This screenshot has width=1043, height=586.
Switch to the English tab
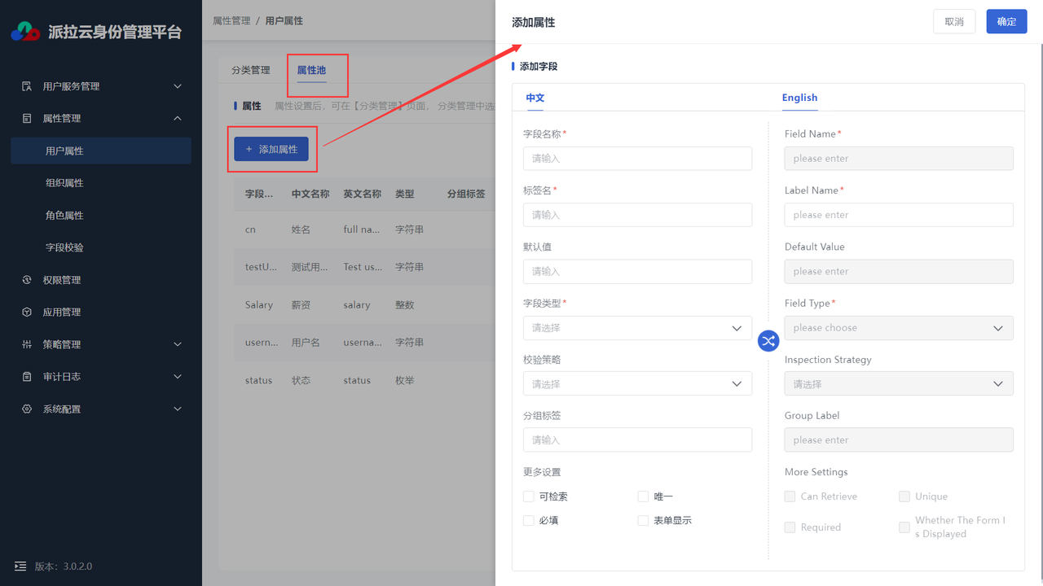click(799, 98)
